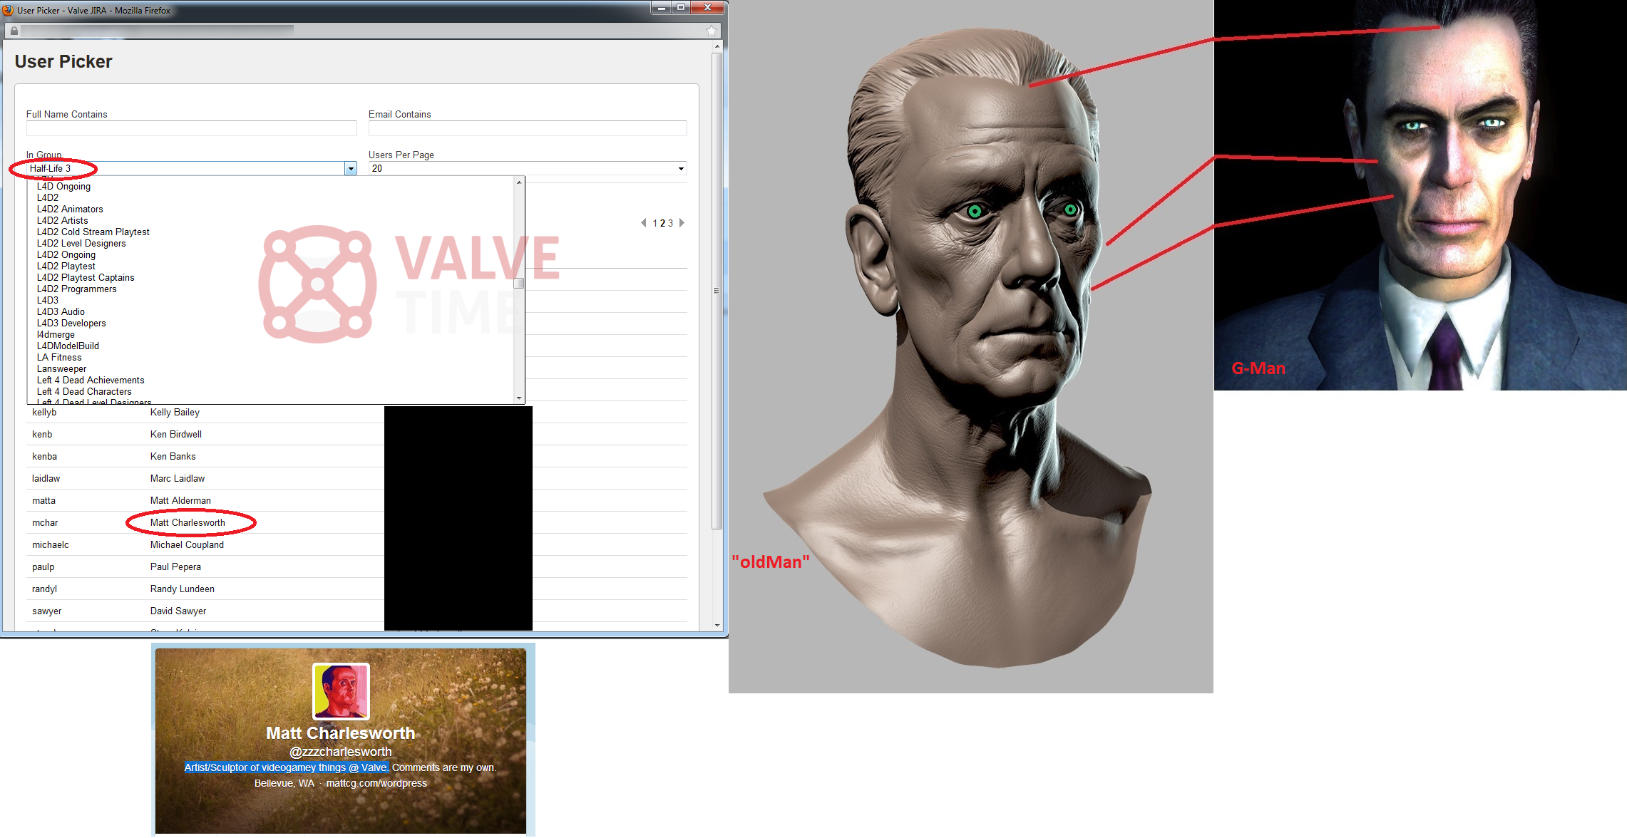Click the Full Name Contains field
This screenshot has height=838, width=1627.
[191, 128]
